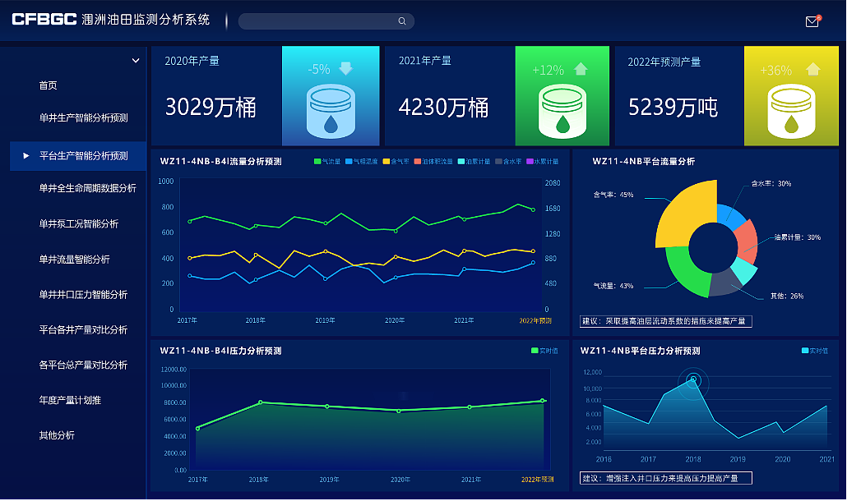Click the arrow beside 平台生产智能分析预测
Image resolution: width=847 pixels, height=501 pixels.
26,156
